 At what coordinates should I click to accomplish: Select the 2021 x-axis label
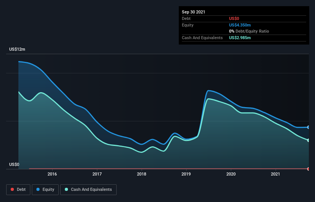coord(275,174)
